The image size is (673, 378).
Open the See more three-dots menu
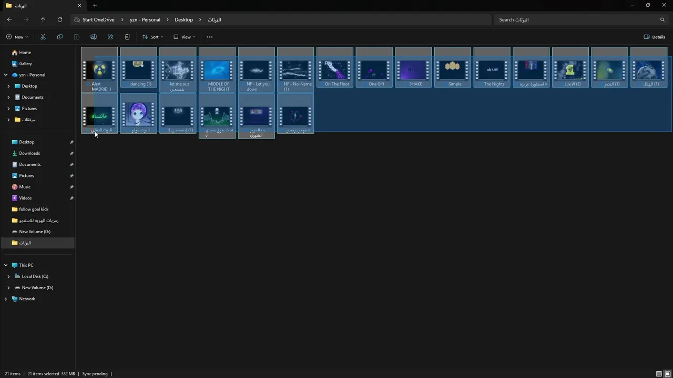[210, 37]
